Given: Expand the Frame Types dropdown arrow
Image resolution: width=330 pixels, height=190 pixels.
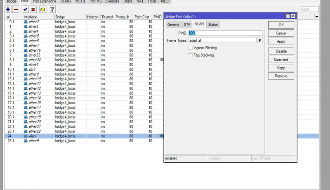Looking at the screenshot, I should point(260,40).
